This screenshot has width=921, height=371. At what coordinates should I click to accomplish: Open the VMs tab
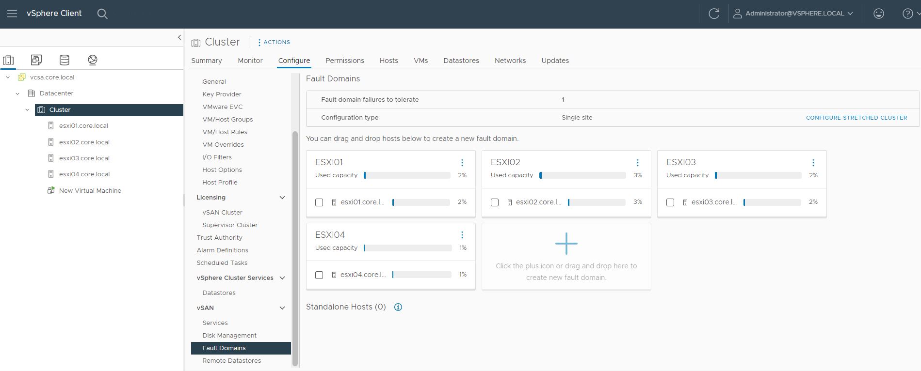tap(421, 61)
